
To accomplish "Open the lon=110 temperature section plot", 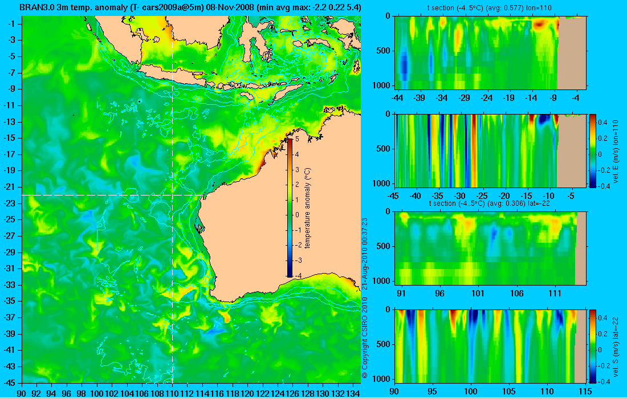I will pos(490,52).
